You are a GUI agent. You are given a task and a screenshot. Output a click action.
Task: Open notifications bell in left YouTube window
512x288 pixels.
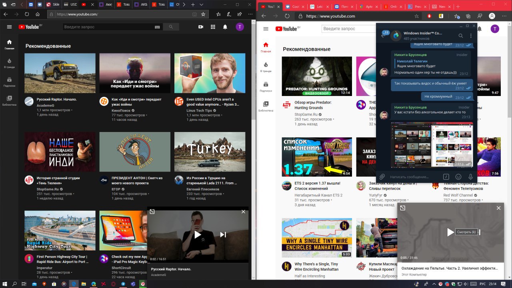(225, 27)
